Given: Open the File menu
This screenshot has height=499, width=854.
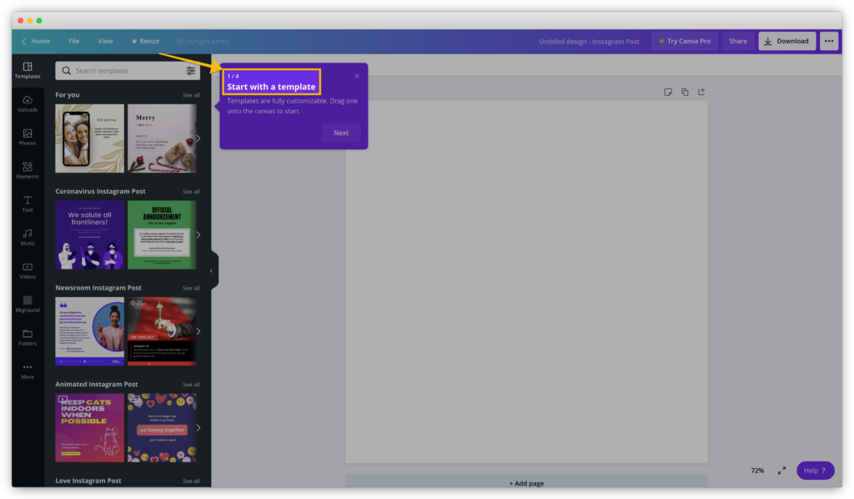Looking at the screenshot, I should tap(74, 41).
